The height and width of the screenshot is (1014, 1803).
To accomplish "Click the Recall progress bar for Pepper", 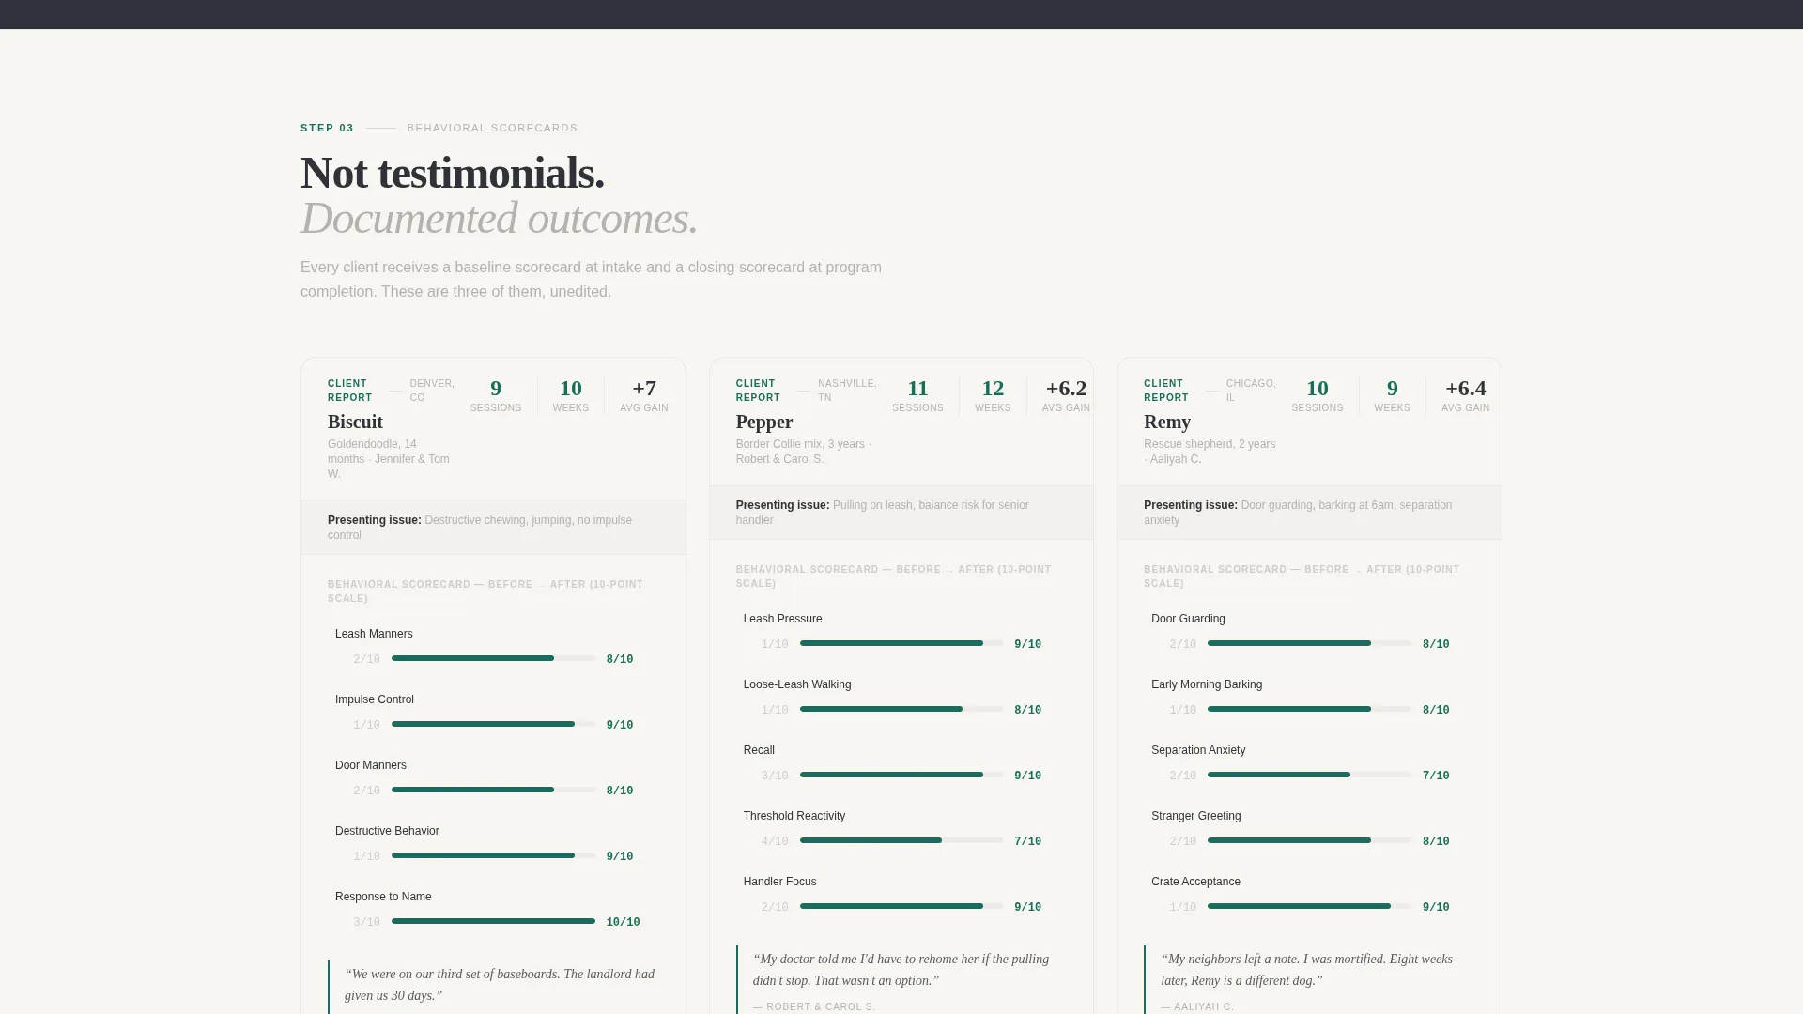I will click(x=901, y=775).
